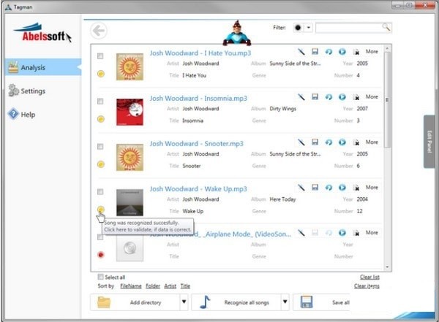
Task: Click Recognize all songs button
Action: pos(236,302)
